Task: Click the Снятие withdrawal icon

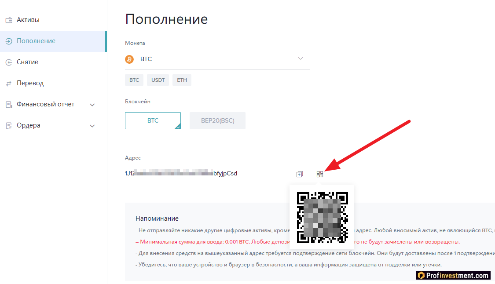Action: click(9, 62)
